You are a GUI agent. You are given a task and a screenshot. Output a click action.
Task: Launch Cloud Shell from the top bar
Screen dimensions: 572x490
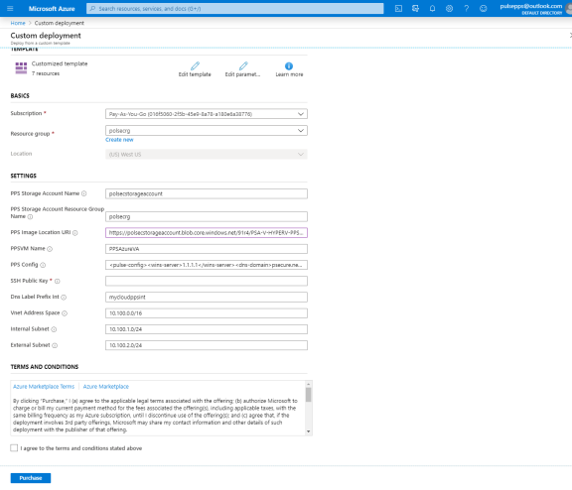398,8
